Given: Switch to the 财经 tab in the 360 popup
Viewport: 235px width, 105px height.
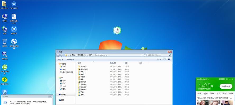Looking at the screenshot, I should click(x=225, y=93).
